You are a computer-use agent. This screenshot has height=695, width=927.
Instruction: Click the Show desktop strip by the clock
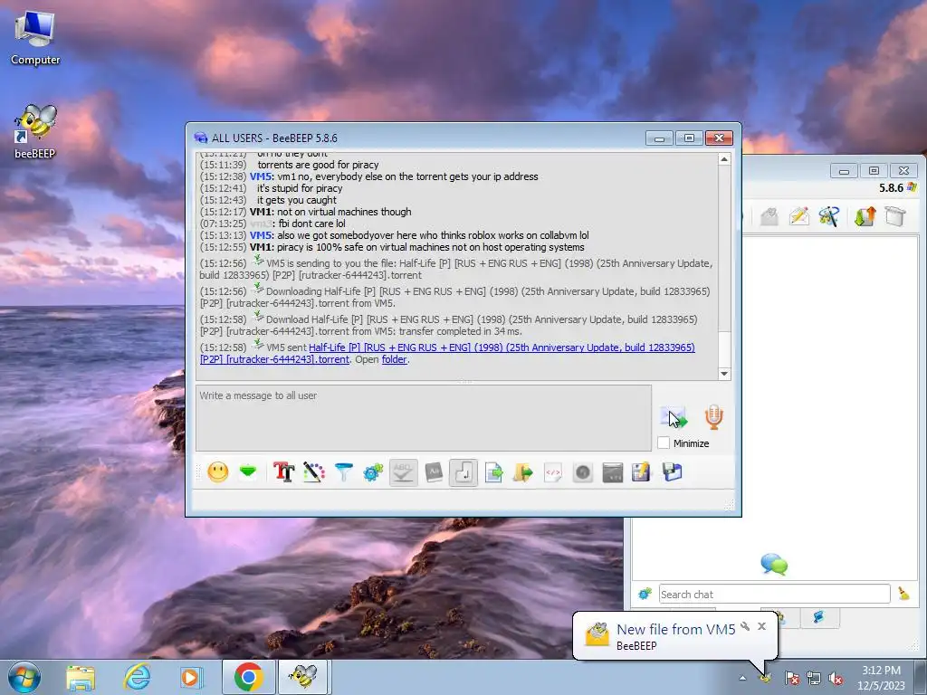point(922,677)
